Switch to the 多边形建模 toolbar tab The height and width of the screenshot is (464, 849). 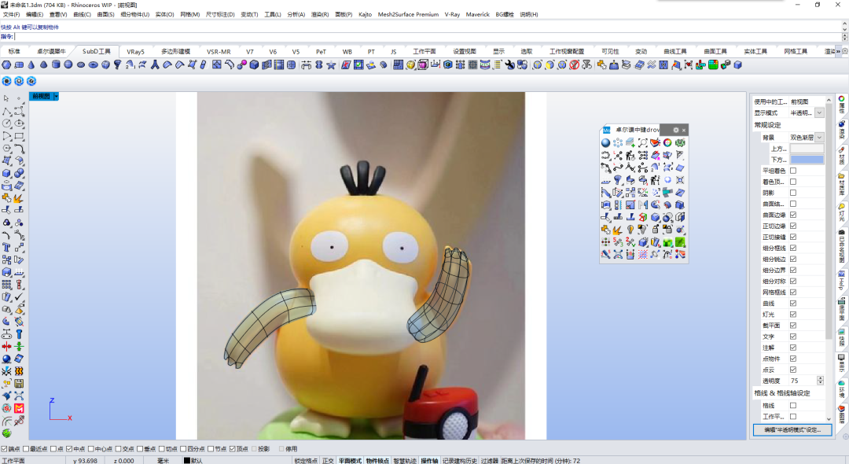tap(176, 52)
